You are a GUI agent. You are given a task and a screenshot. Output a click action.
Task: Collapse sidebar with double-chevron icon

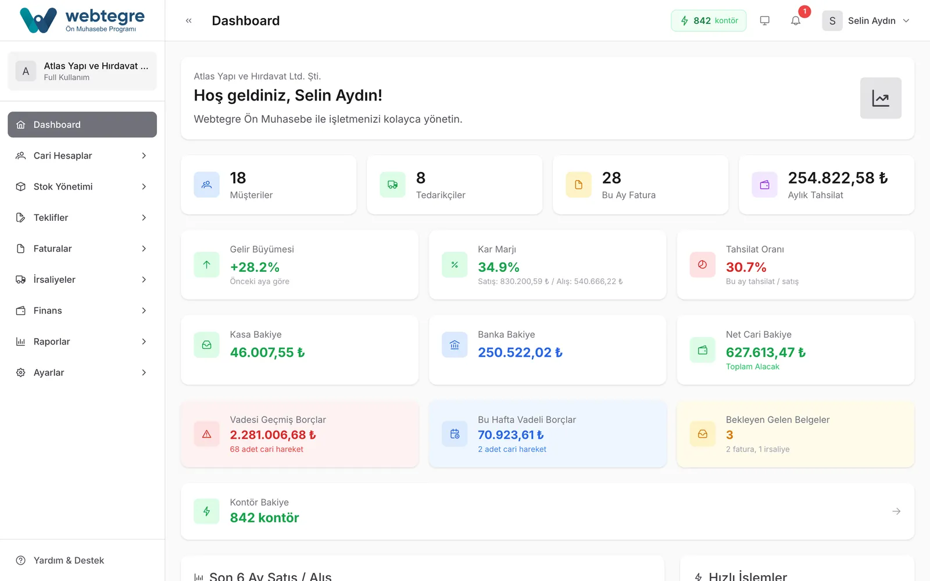tap(188, 21)
